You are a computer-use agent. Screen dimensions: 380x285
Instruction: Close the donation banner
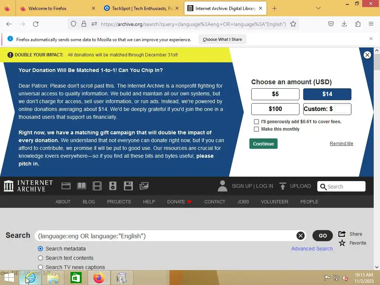tap(367, 55)
